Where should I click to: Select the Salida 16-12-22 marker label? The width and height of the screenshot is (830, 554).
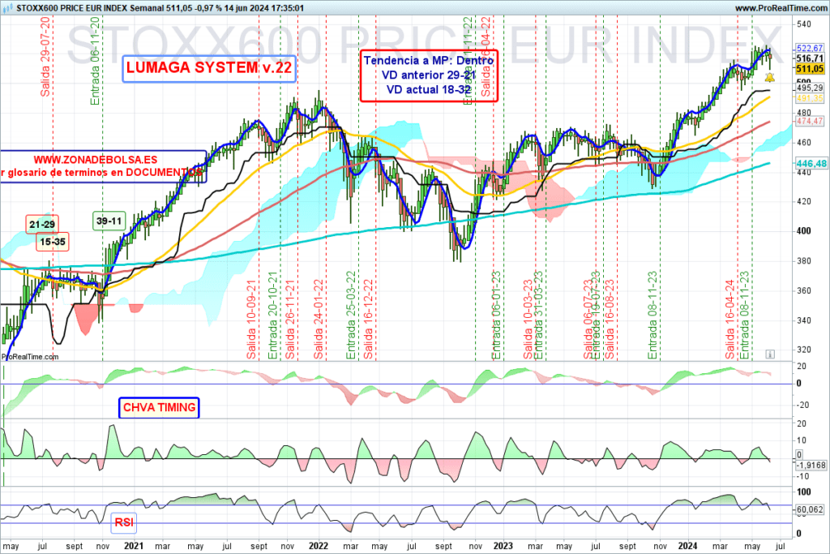pos(369,320)
